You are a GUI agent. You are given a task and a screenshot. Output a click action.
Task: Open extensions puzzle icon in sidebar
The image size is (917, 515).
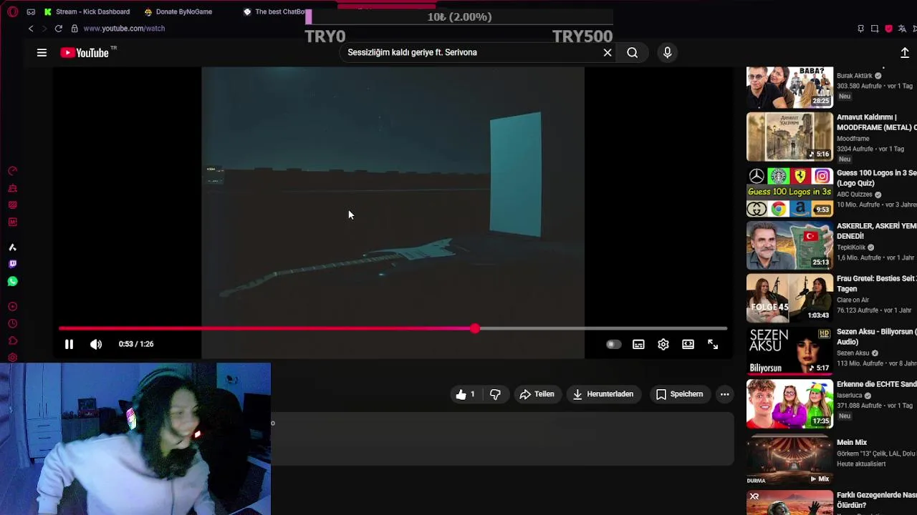click(x=12, y=341)
